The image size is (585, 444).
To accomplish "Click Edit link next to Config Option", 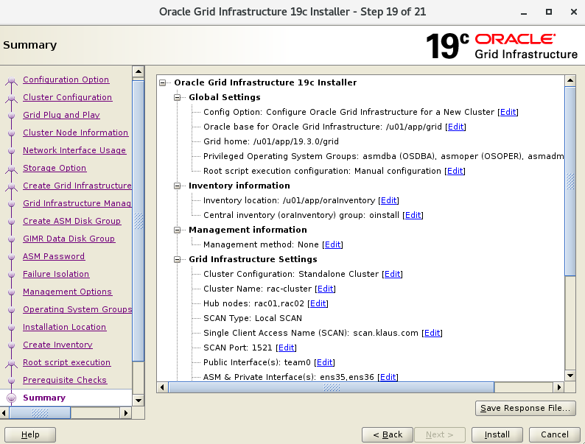I will point(508,112).
